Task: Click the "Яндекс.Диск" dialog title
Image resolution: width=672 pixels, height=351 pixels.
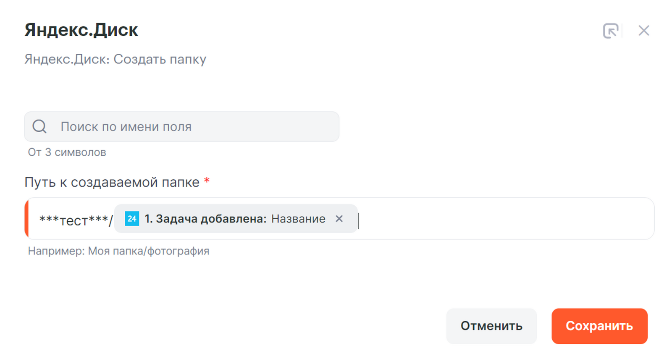Action: coord(81,30)
